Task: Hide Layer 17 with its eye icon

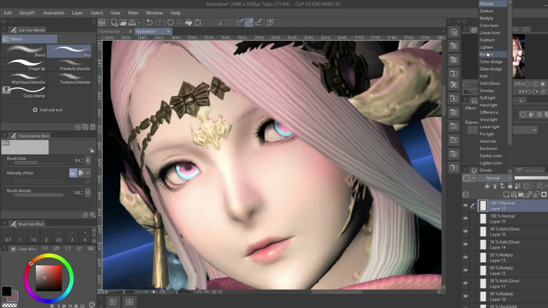Action: coord(465,206)
